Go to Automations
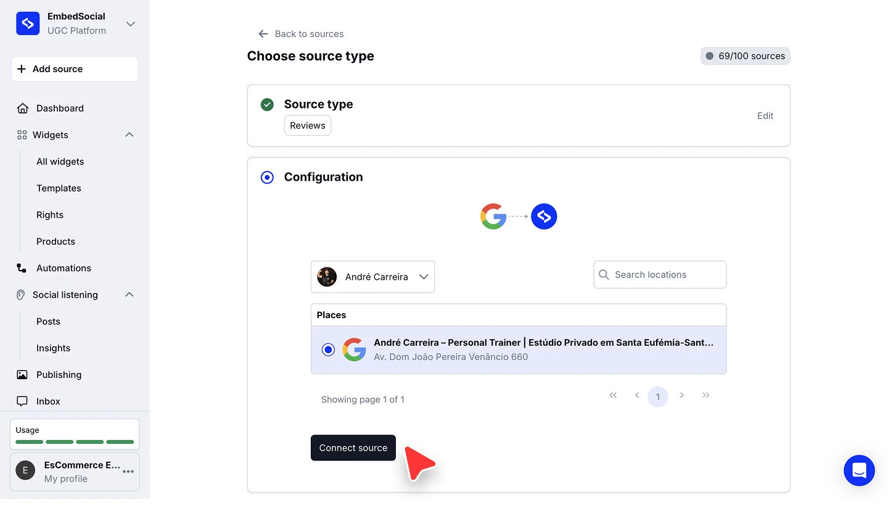The height and width of the screenshot is (508, 888). [x=64, y=268]
